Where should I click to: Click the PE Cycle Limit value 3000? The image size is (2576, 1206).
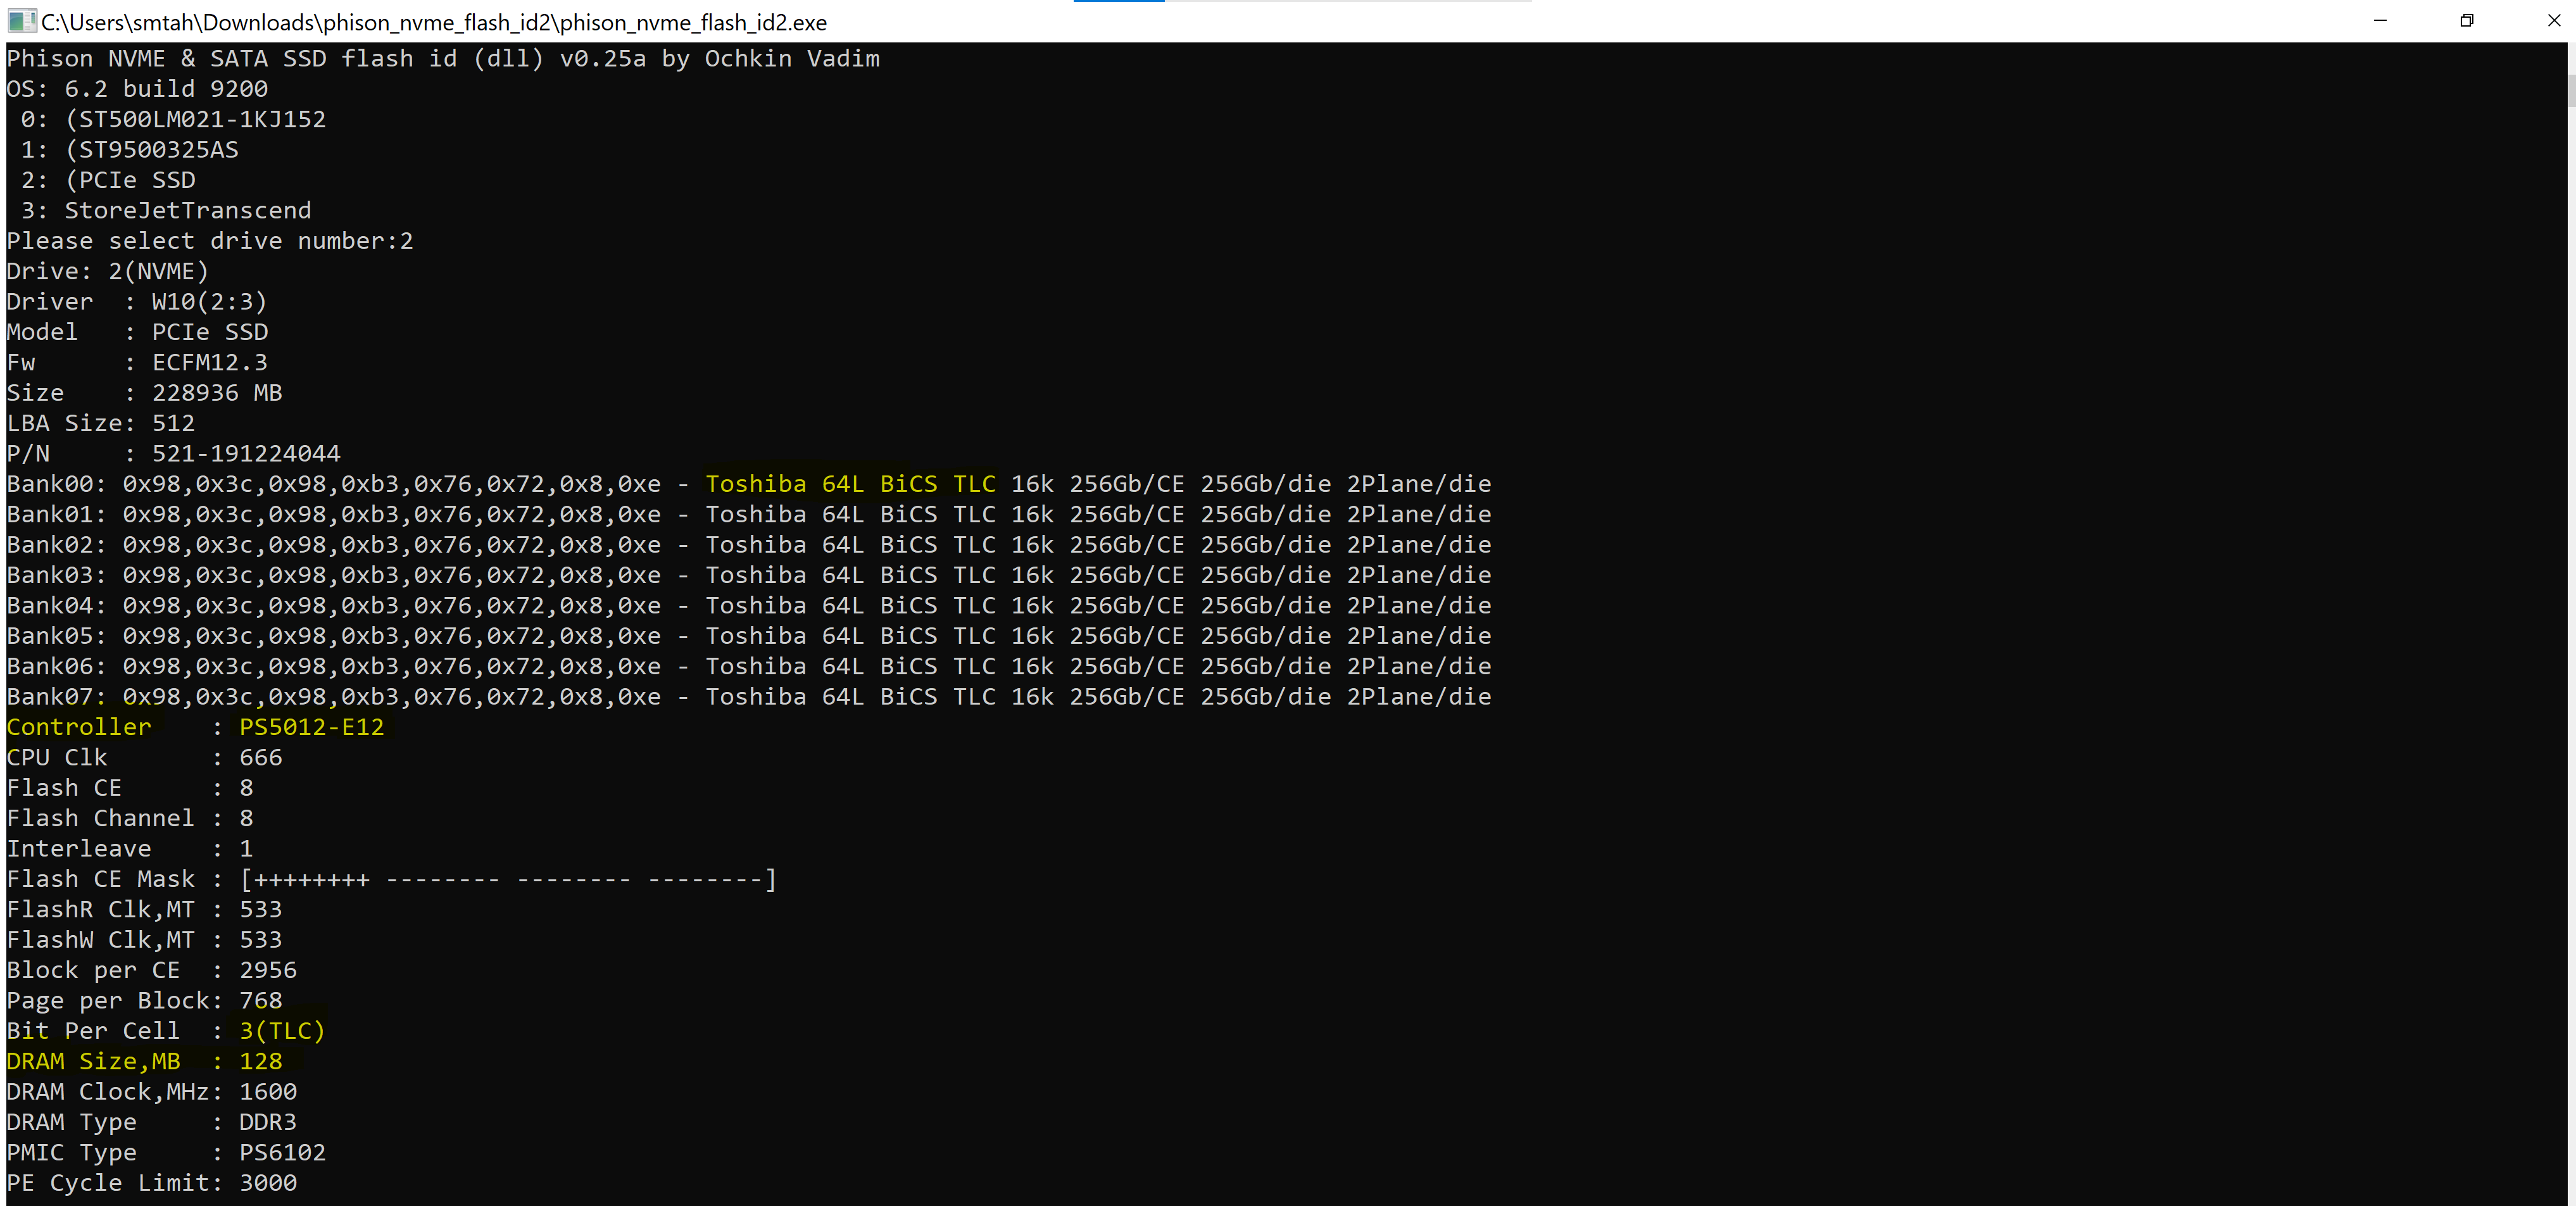point(267,1183)
